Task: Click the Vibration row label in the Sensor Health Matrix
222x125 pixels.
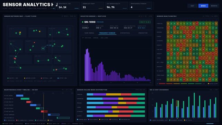Action: pos(160,24)
